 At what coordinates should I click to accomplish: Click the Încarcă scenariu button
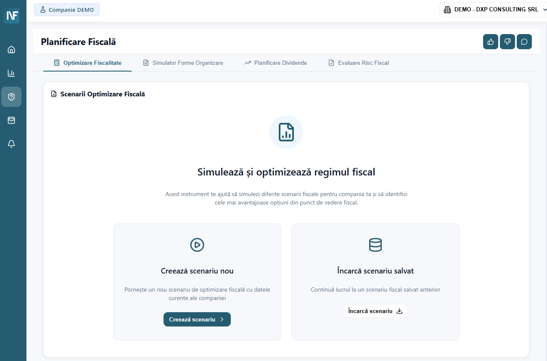coord(375,311)
